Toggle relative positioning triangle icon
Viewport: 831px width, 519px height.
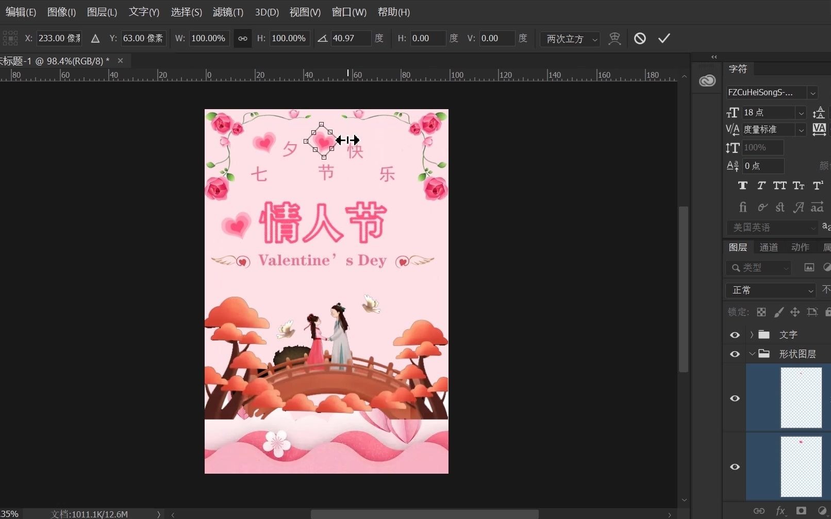click(x=95, y=38)
